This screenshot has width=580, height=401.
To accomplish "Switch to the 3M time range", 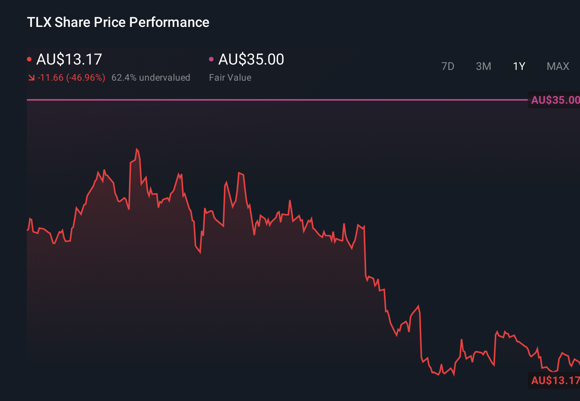I will [484, 66].
